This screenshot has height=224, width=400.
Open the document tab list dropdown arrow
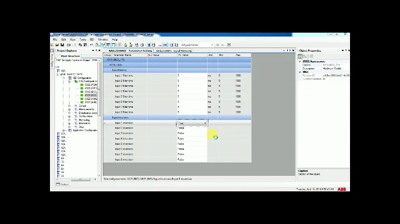[284, 50]
